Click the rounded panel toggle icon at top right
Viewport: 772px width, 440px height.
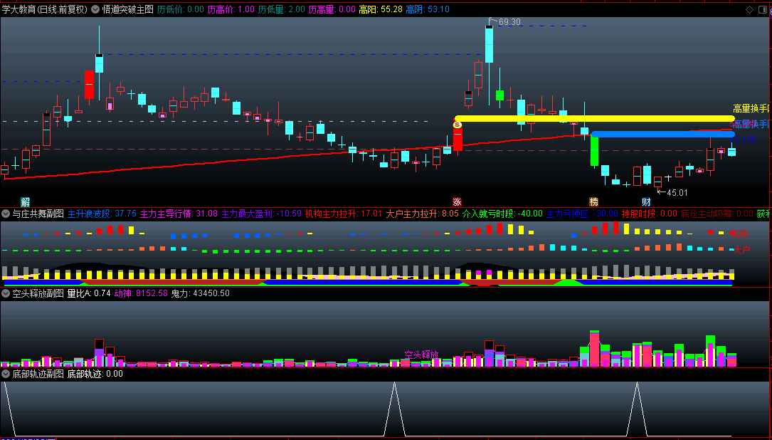(x=763, y=9)
